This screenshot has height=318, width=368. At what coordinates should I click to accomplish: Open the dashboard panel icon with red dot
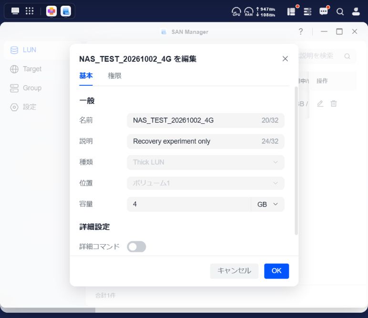pos(291,11)
